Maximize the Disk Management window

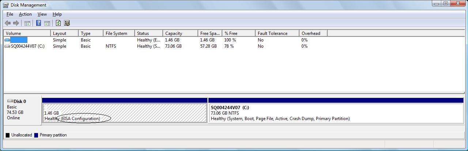tap(446, 3)
